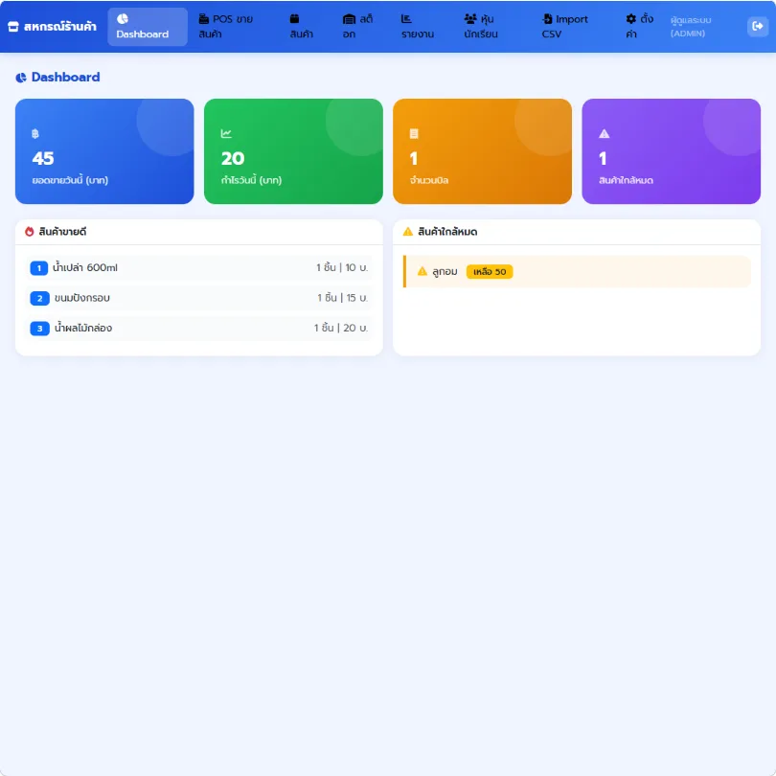Click the warning icon next to ลูกอม
The width and height of the screenshot is (776, 776).
422,271
